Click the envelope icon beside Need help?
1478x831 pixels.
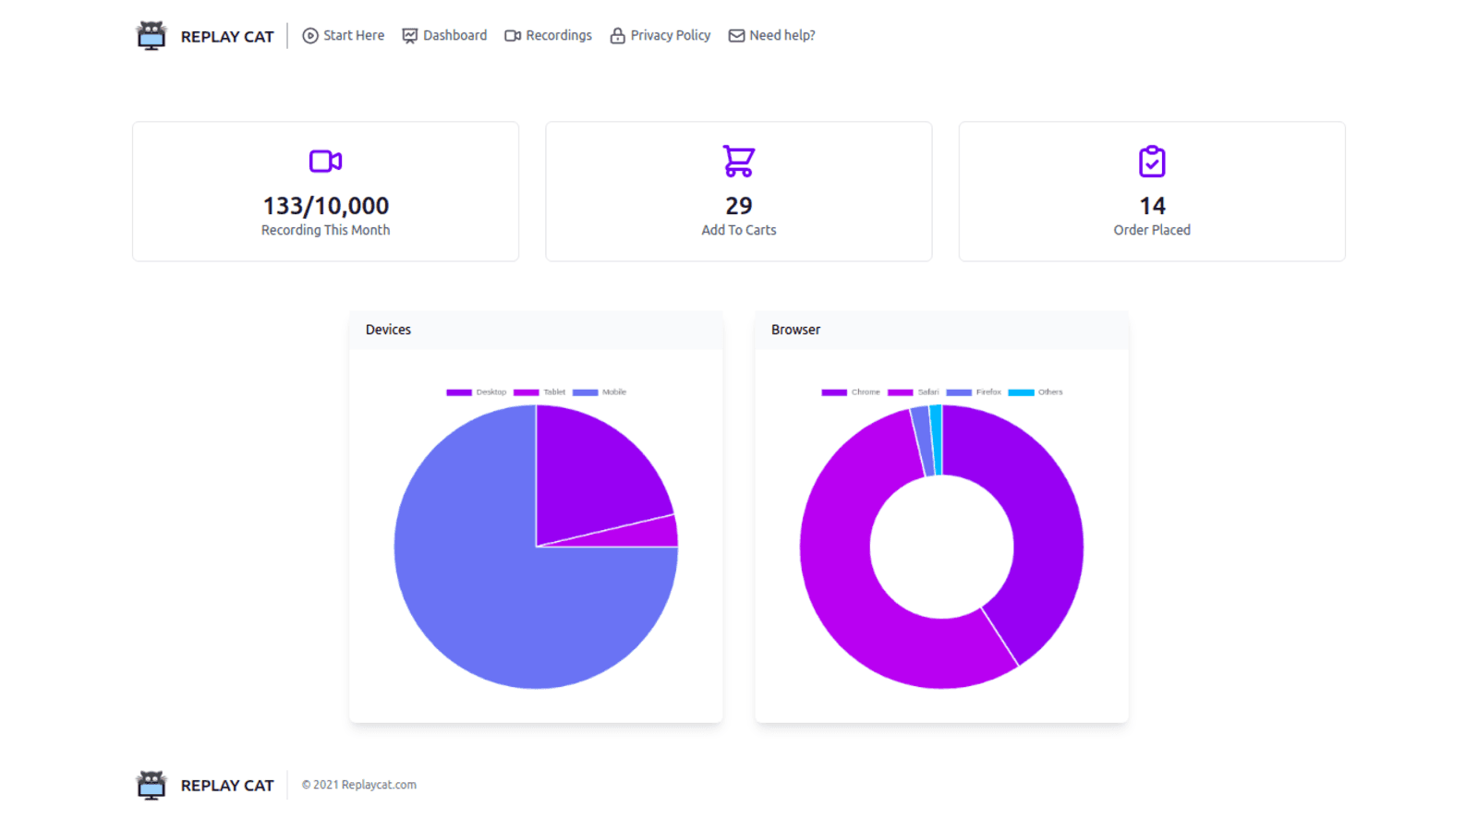[735, 35]
